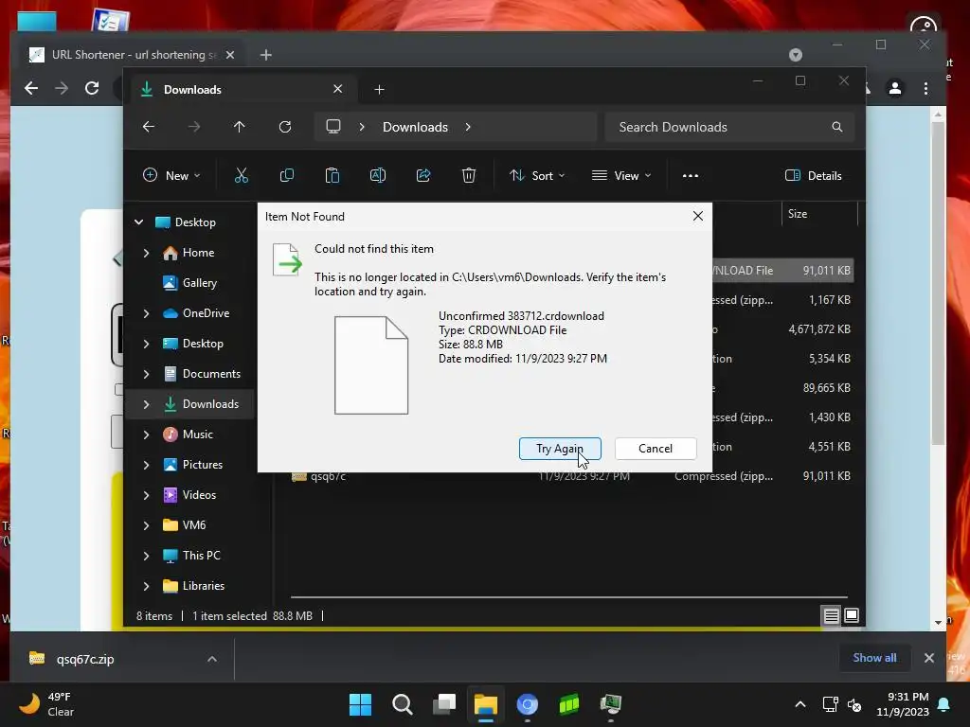Click the Copy icon in Explorer toolbar
This screenshot has height=727, width=970.
pyautogui.click(x=286, y=175)
